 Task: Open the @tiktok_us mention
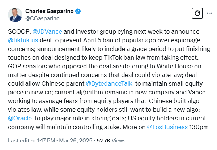point(23,40)
